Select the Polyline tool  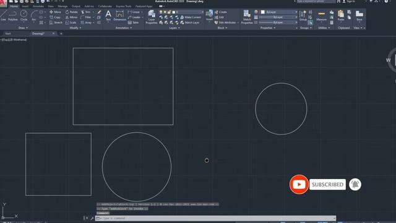[12, 15]
